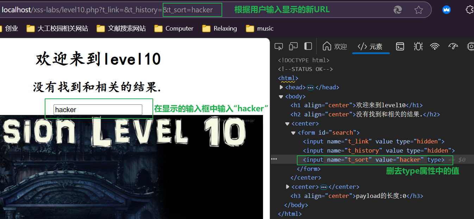This screenshot has width=474, height=219.
Task: Select the </body> closing tag
Action: point(296,205)
